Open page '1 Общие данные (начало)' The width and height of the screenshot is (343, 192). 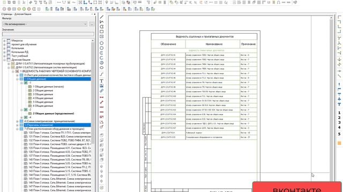click(48, 86)
